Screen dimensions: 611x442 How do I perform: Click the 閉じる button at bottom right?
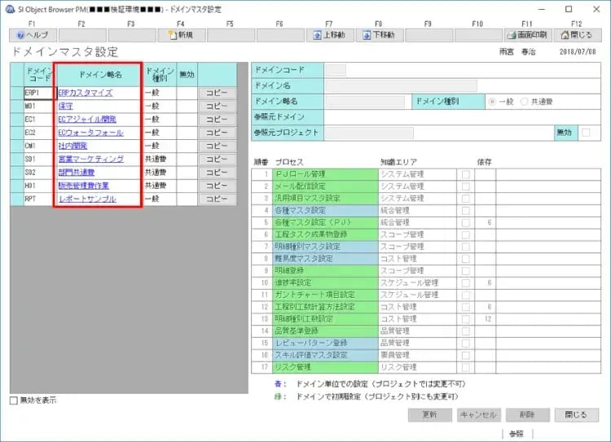click(574, 415)
